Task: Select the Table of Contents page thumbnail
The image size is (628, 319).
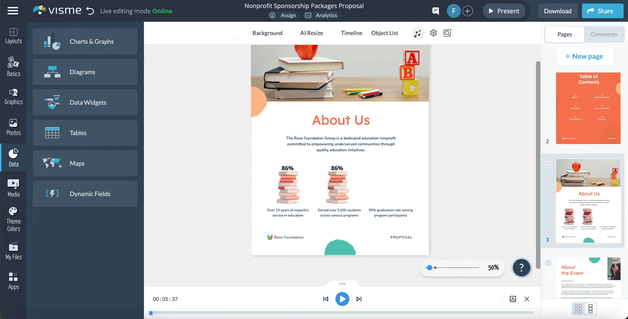Action: 588,108
